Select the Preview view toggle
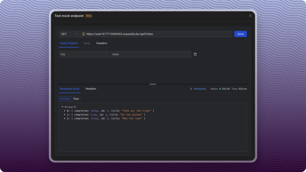 click(x=65, y=99)
